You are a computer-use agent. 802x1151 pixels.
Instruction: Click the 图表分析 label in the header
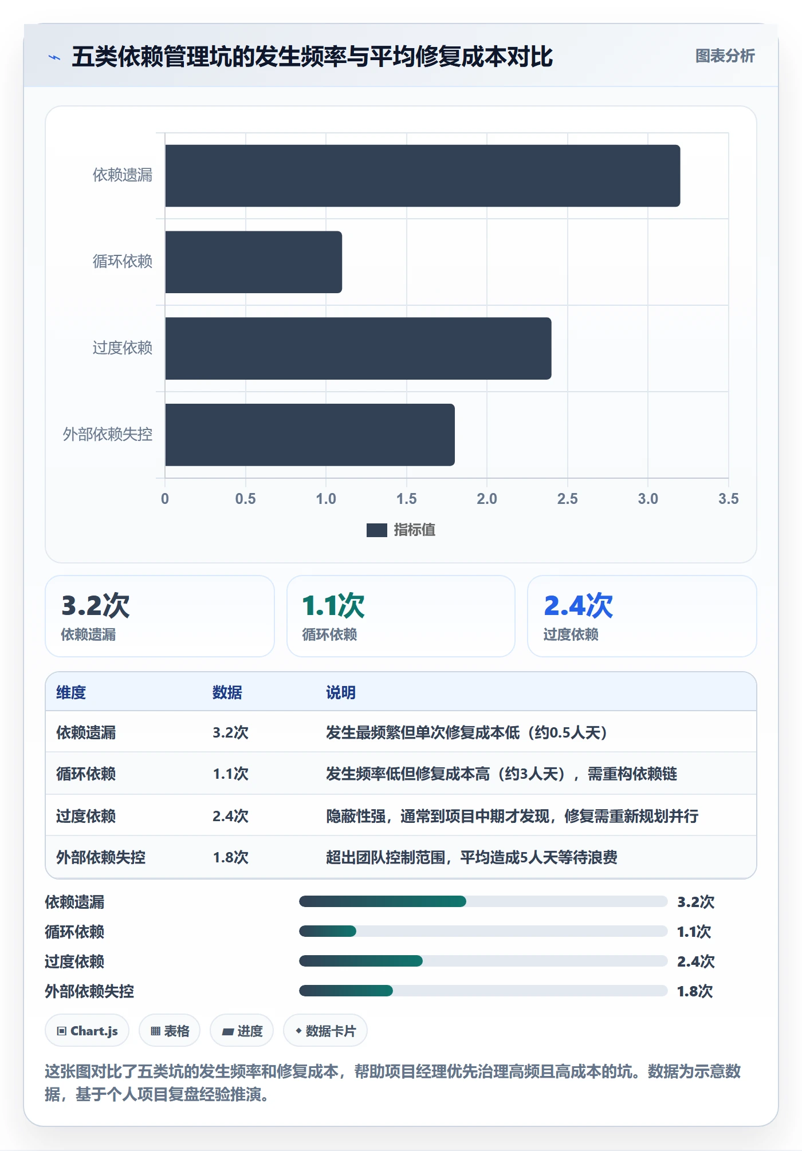point(725,56)
